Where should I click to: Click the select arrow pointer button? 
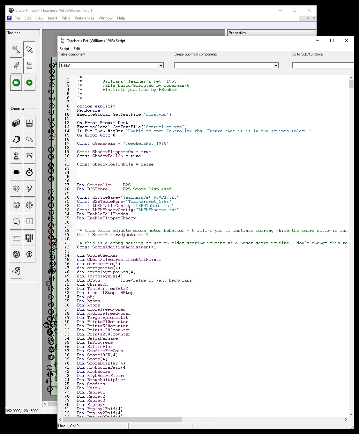coord(29,49)
